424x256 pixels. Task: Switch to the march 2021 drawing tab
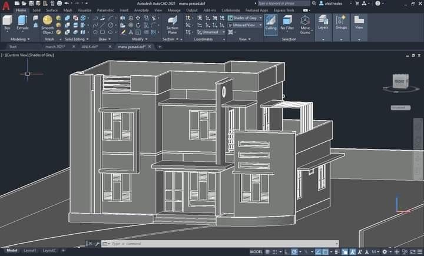[55, 46]
